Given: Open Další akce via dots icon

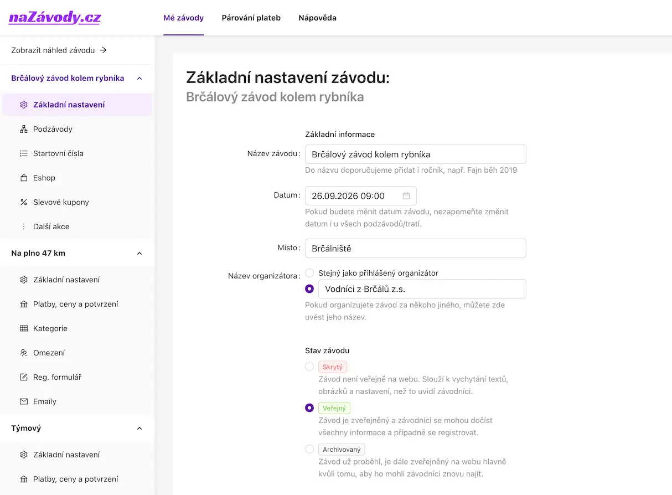Looking at the screenshot, I should pos(23,226).
